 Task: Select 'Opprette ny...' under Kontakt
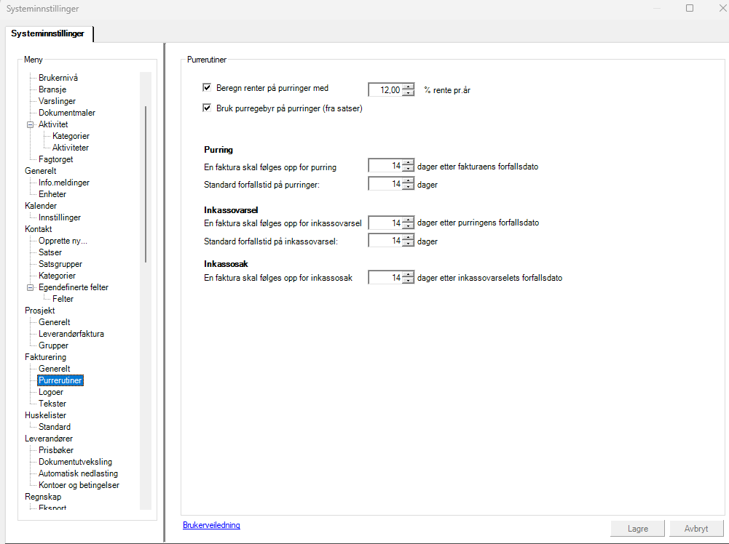point(63,241)
